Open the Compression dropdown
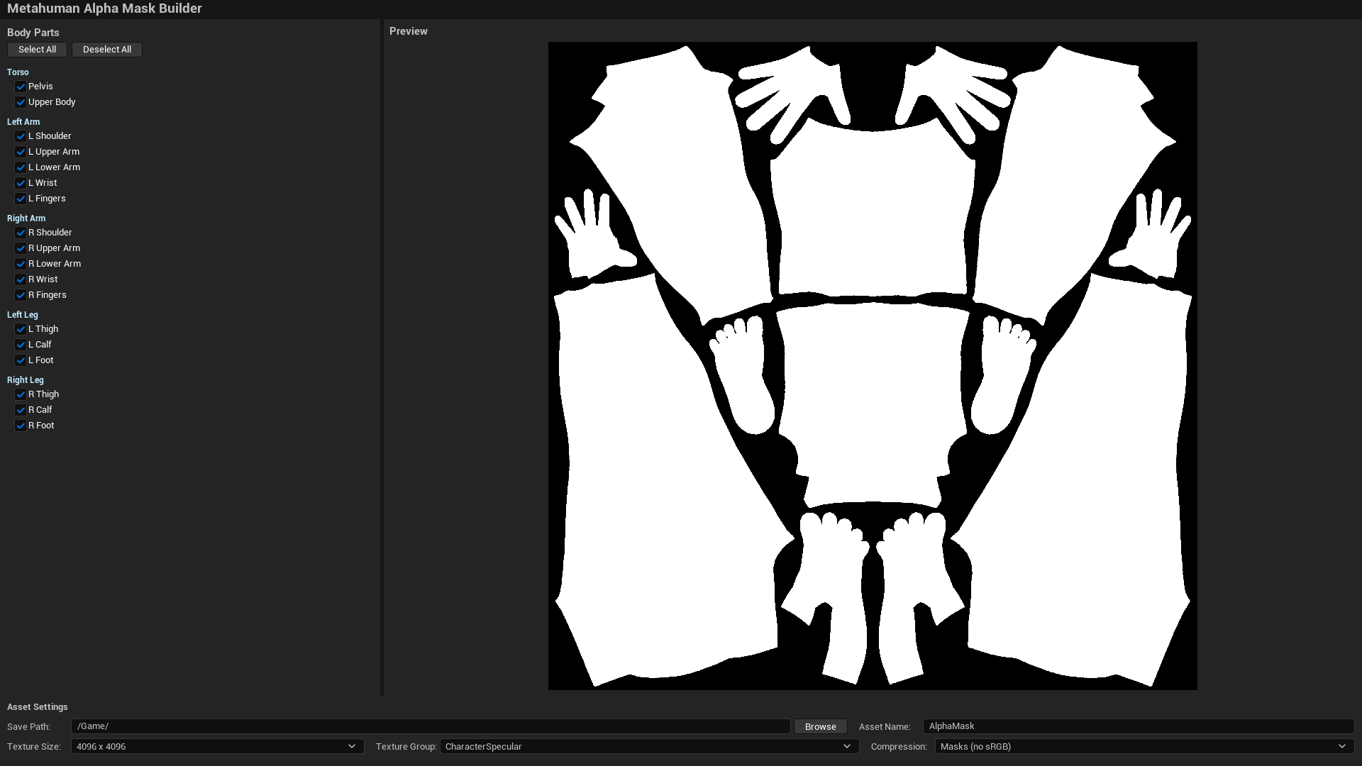The height and width of the screenshot is (766, 1362). point(1144,746)
